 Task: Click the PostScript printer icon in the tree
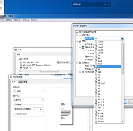(x=83, y=72)
